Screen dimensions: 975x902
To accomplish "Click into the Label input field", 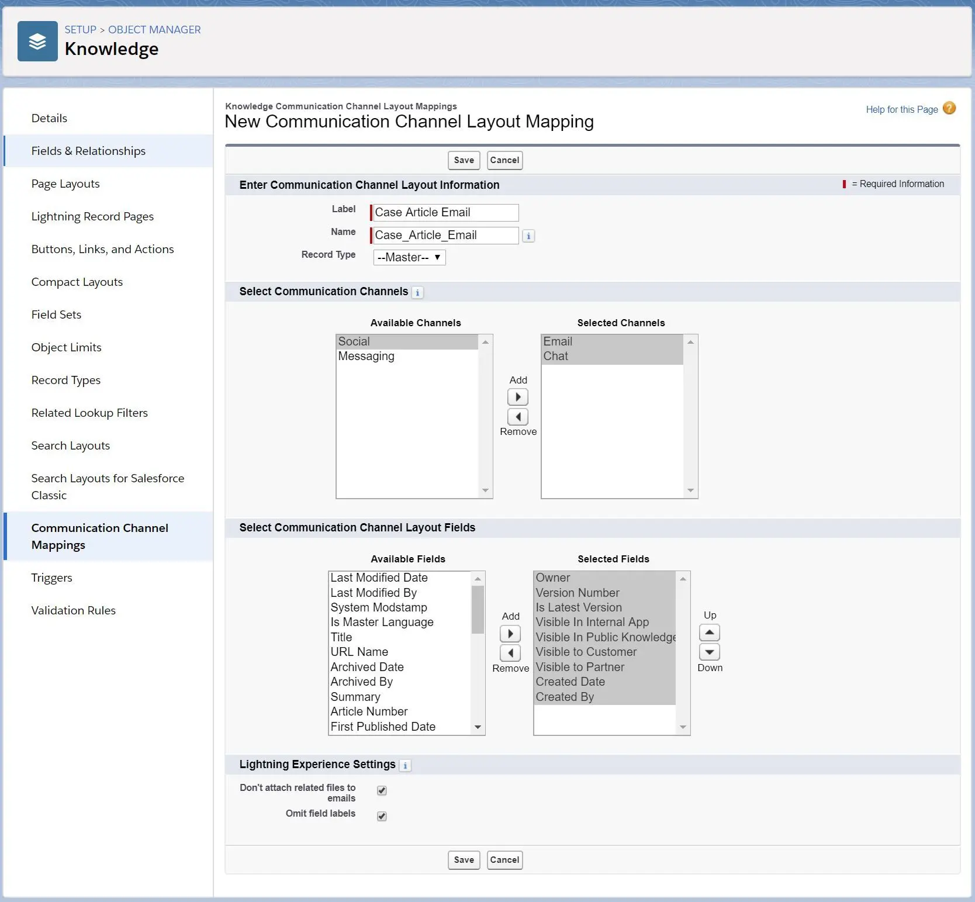I will click(445, 212).
